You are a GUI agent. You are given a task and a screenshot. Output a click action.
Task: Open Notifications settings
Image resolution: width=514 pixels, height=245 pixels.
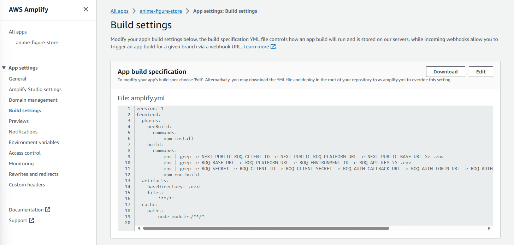23,132
